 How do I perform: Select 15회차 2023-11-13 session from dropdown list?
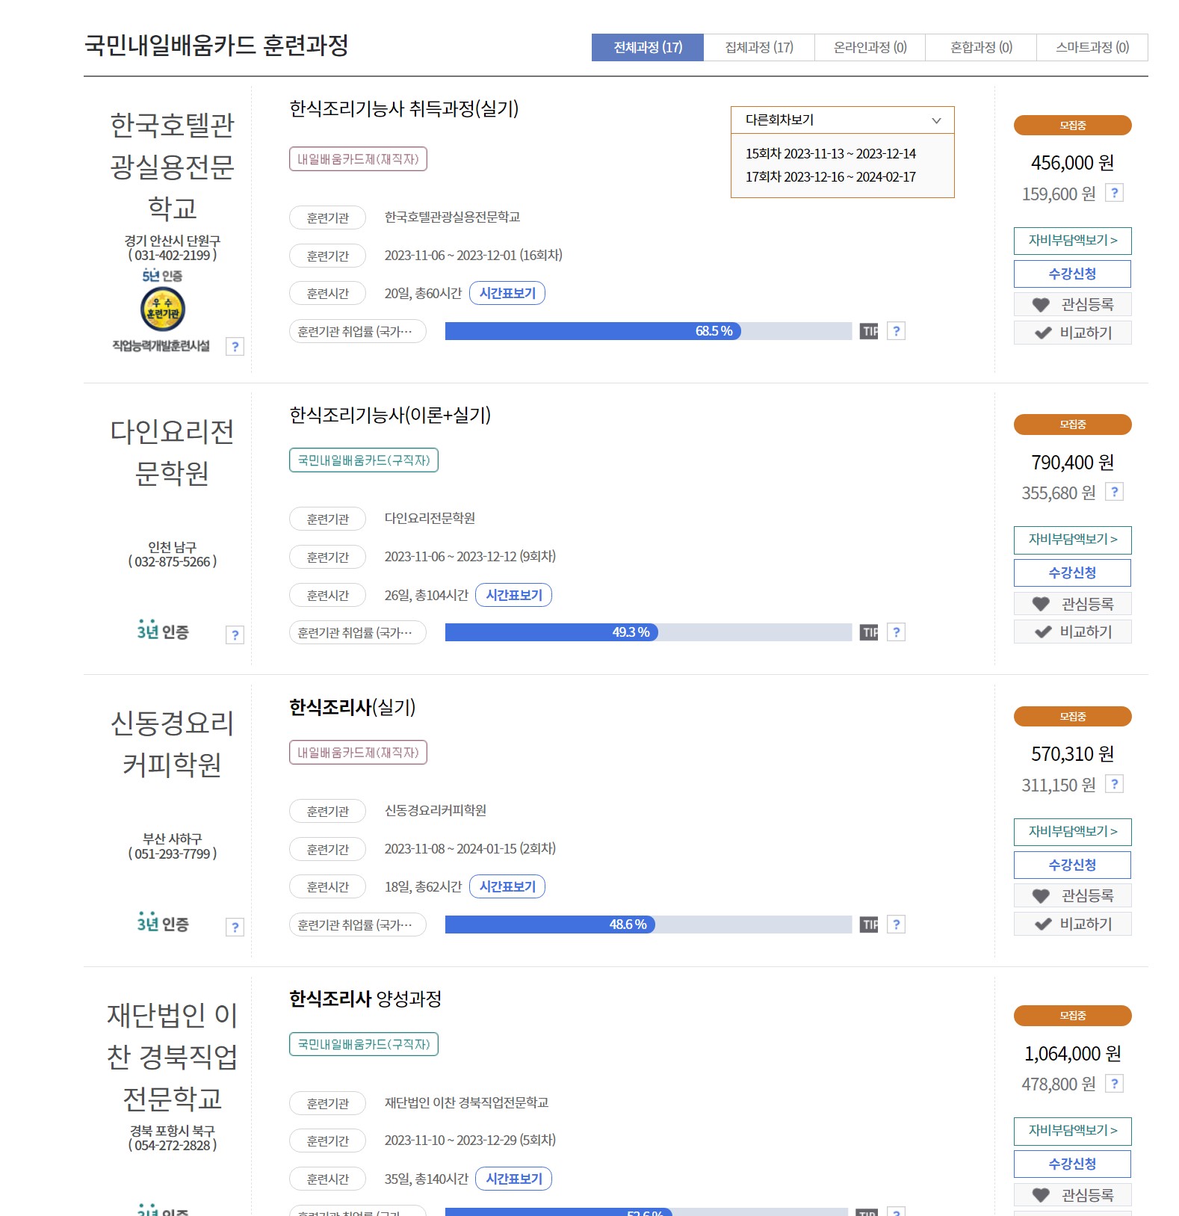coord(832,155)
